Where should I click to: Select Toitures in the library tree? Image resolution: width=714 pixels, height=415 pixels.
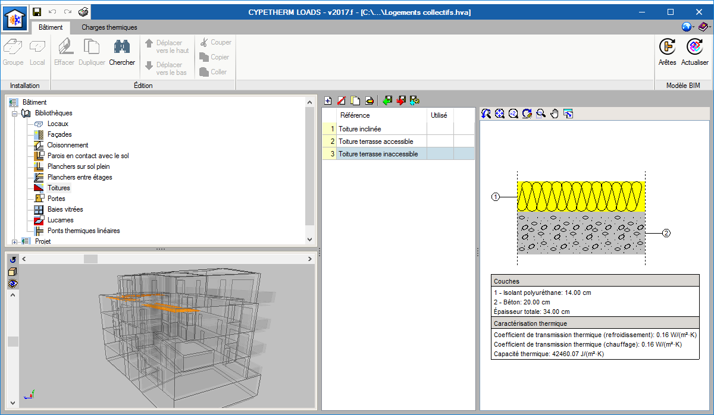pyautogui.click(x=59, y=188)
